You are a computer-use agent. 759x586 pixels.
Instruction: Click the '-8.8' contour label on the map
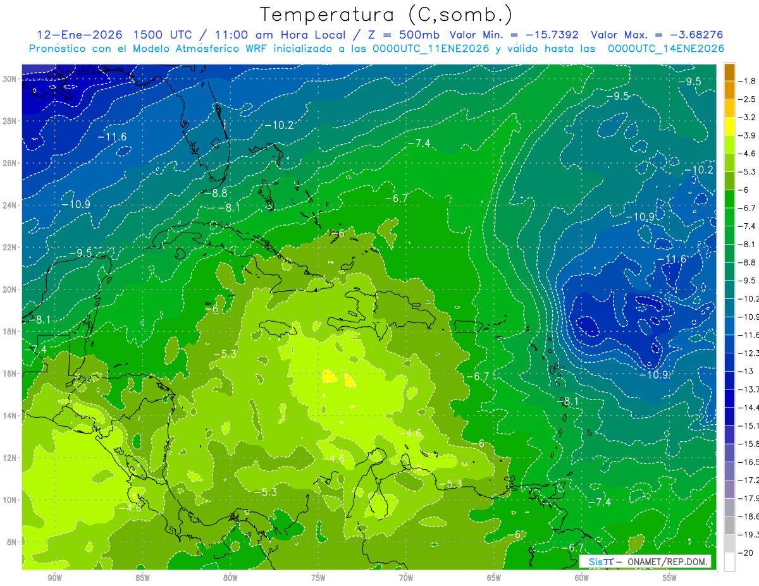(216, 193)
